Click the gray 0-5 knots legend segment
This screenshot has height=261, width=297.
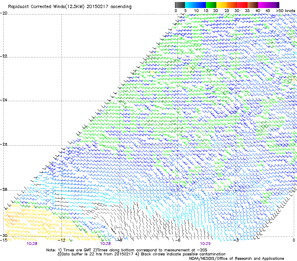pos(180,5)
